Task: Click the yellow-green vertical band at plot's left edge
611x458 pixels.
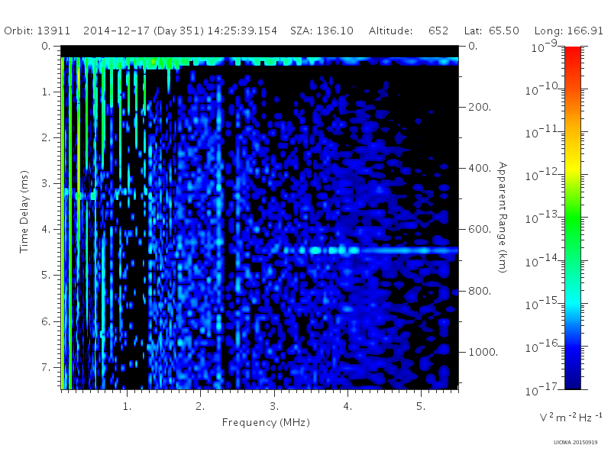Action: click(63, 223)
